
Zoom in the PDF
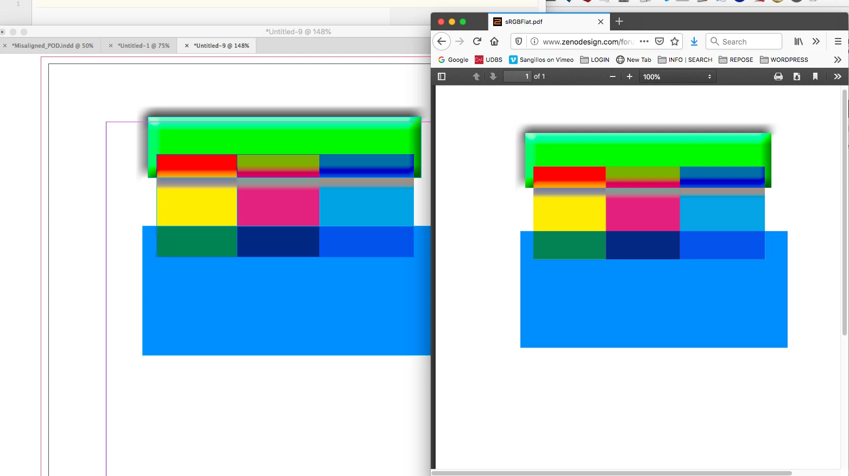[630, 77]
